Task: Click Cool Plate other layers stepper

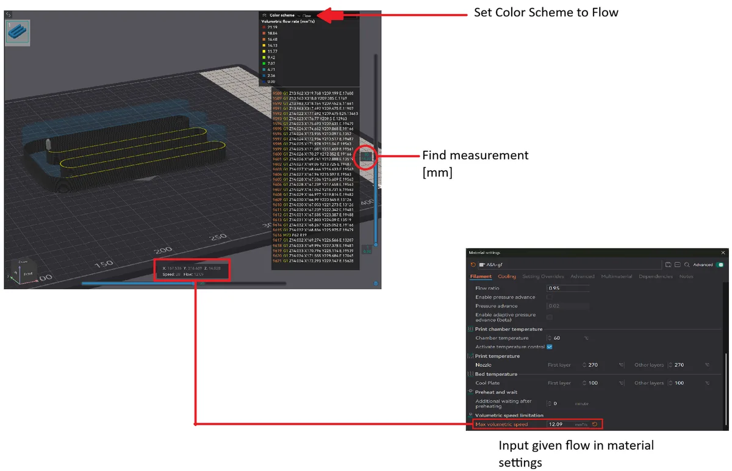Action: 671,383
